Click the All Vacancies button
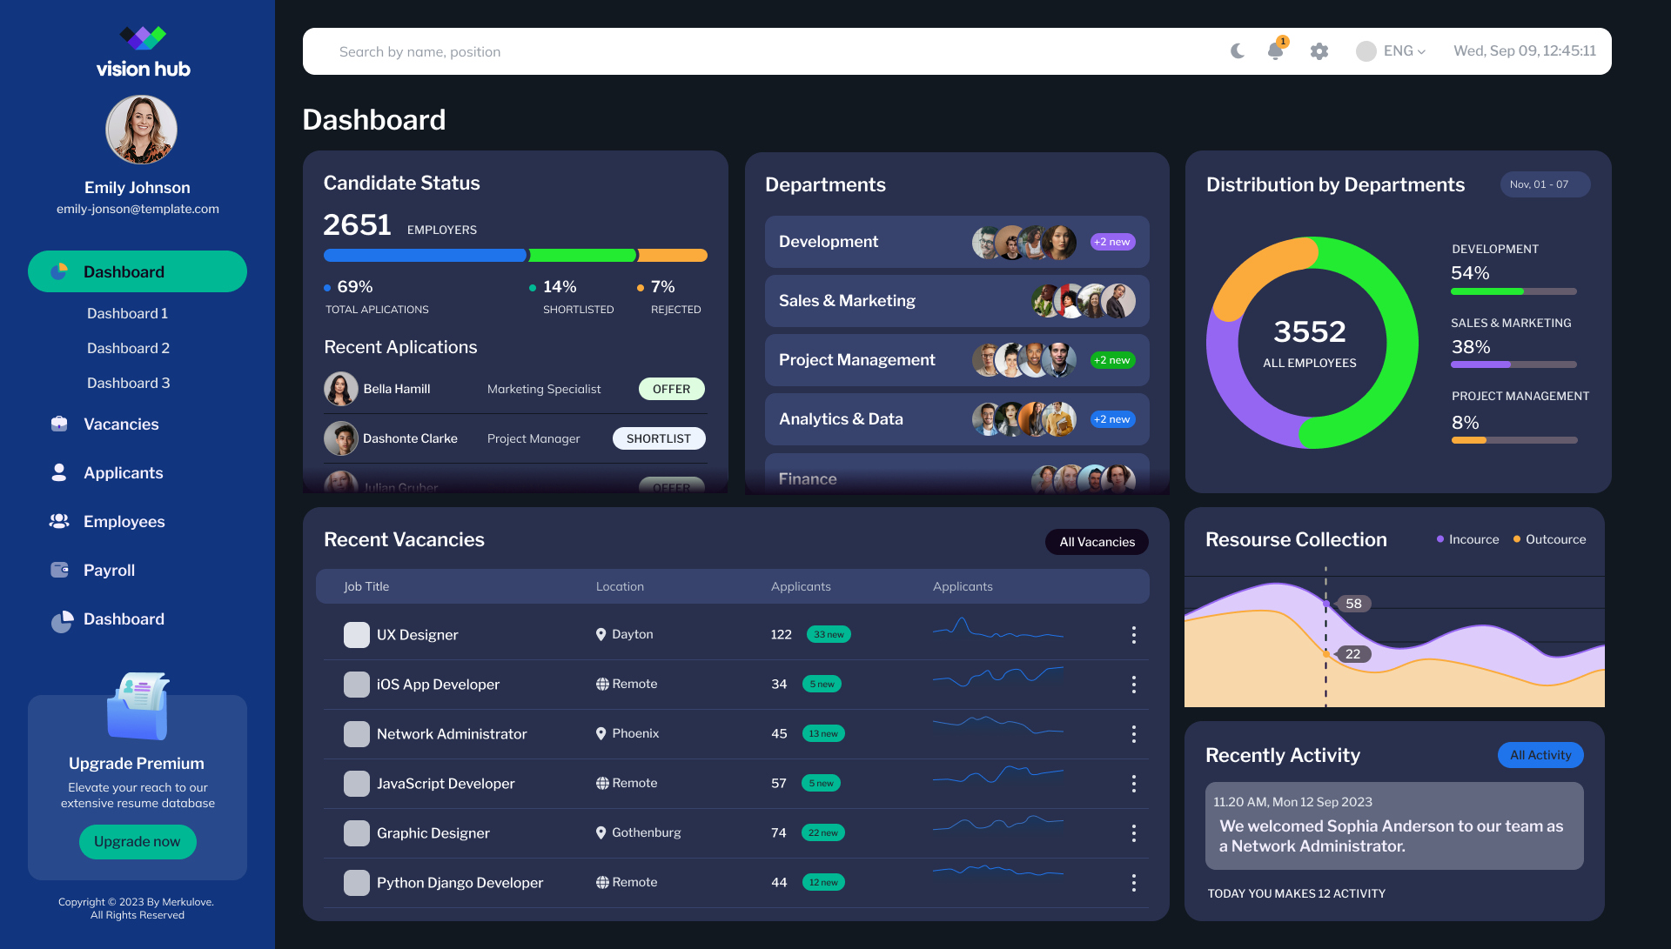Image resolution: width=1671 pixels, height=949 pixels. 1097,542
